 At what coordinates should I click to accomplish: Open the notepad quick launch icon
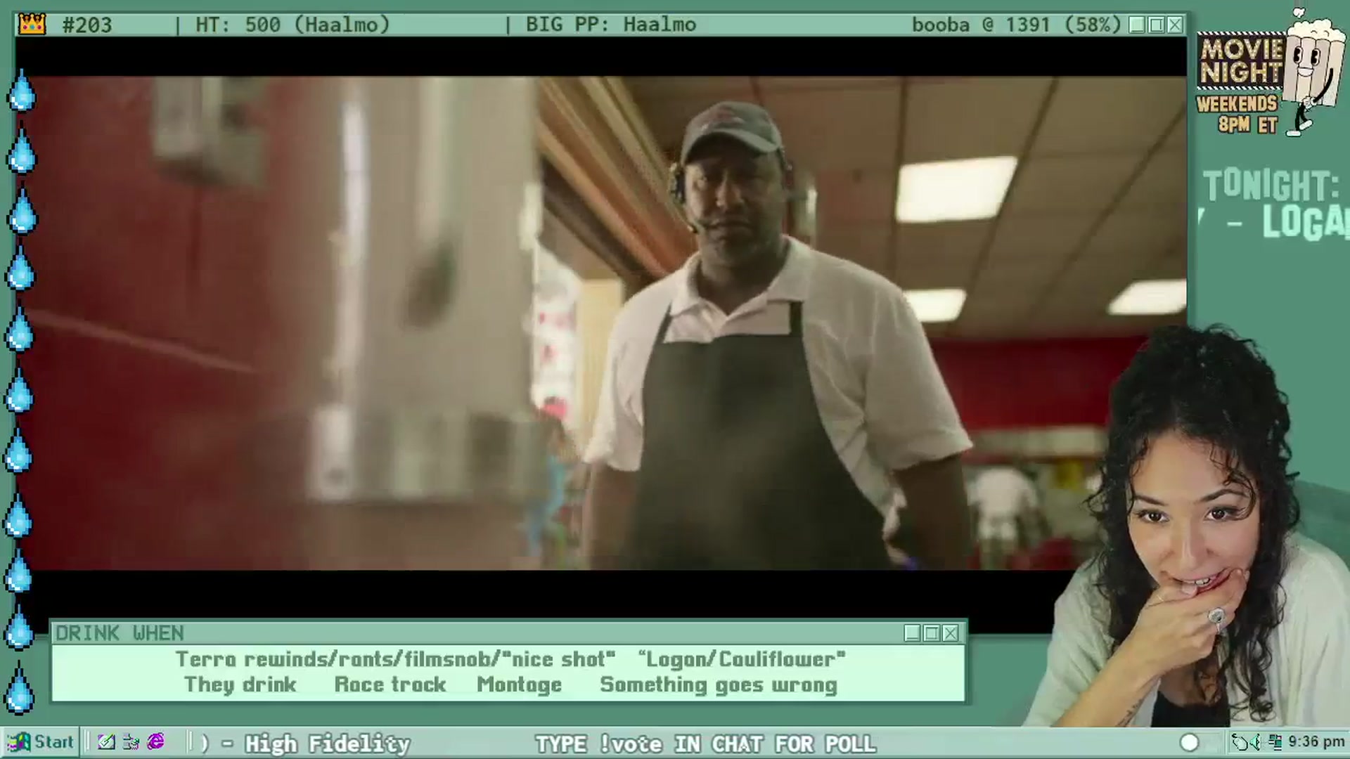pos(106,741)
